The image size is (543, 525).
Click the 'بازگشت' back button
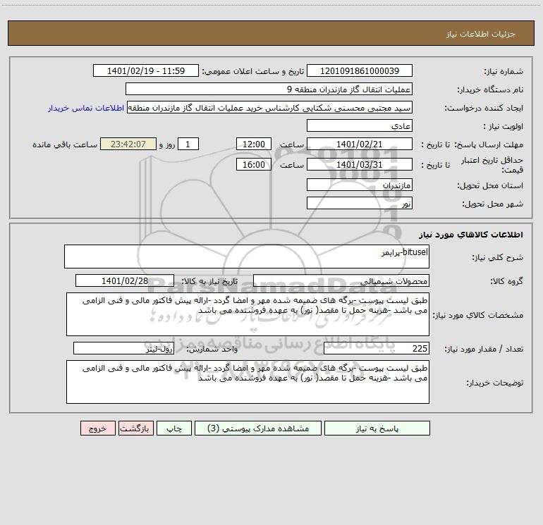pyautogui.click(x=135, y=428)
